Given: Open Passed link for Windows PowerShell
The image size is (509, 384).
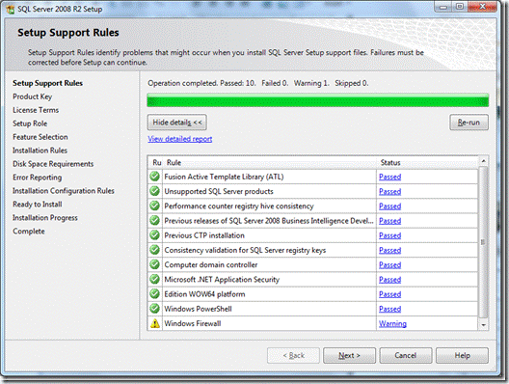Looking at the screenshot, I should click(x=389, y=309).
